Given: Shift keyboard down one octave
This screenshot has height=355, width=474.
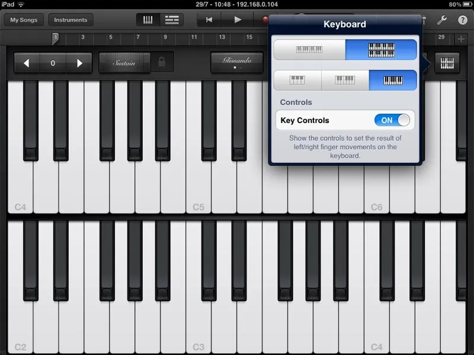Looking at the screenshot, I should pos(27,63).
